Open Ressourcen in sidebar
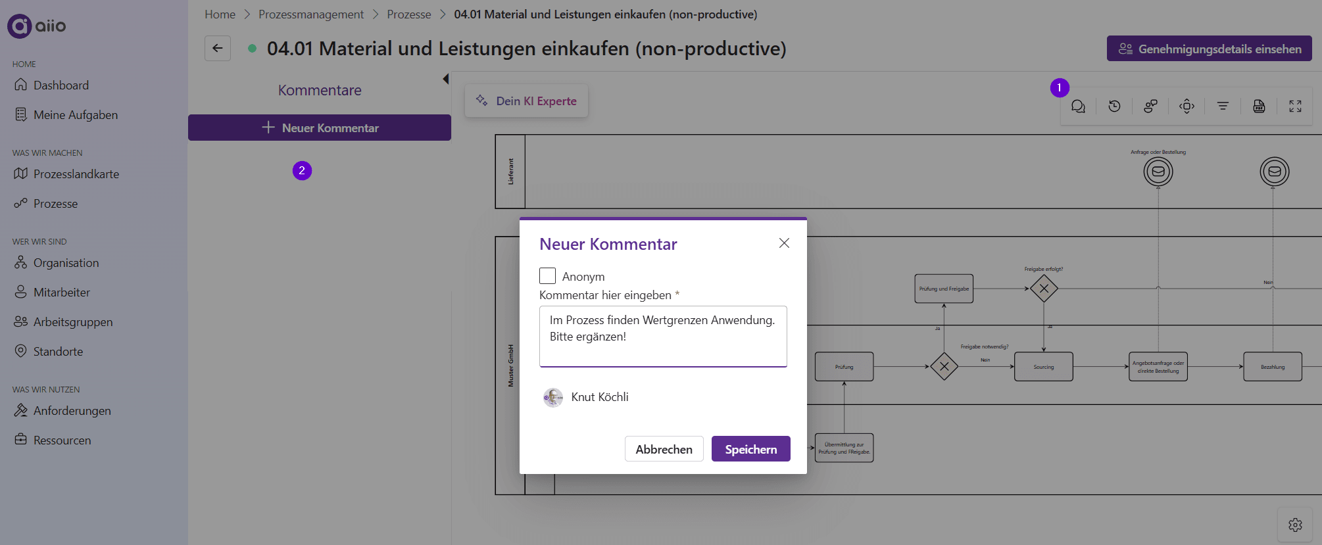Viewport: 1322px width, 545px height. click(62, 440)
